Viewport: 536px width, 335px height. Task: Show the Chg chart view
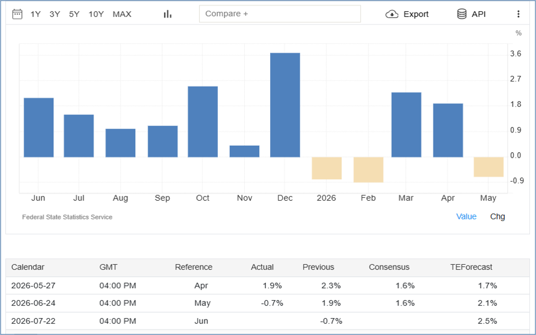point(498,216)
